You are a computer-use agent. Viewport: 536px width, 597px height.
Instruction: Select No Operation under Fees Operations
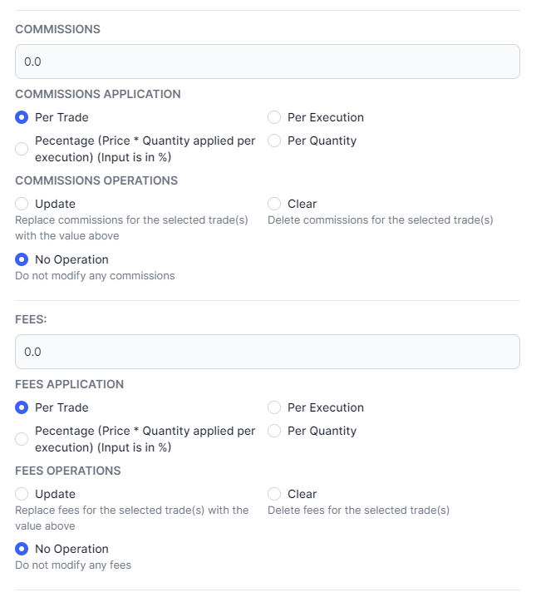click(x=22, y=549)
